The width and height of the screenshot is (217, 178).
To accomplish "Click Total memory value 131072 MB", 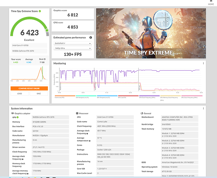I will (x=180, y=129).
